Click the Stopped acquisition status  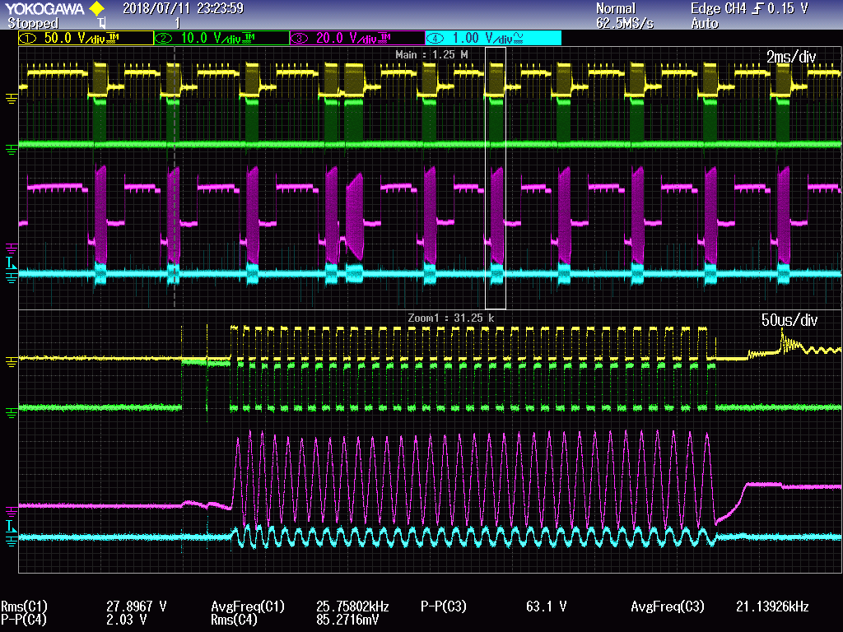[33, 23]
